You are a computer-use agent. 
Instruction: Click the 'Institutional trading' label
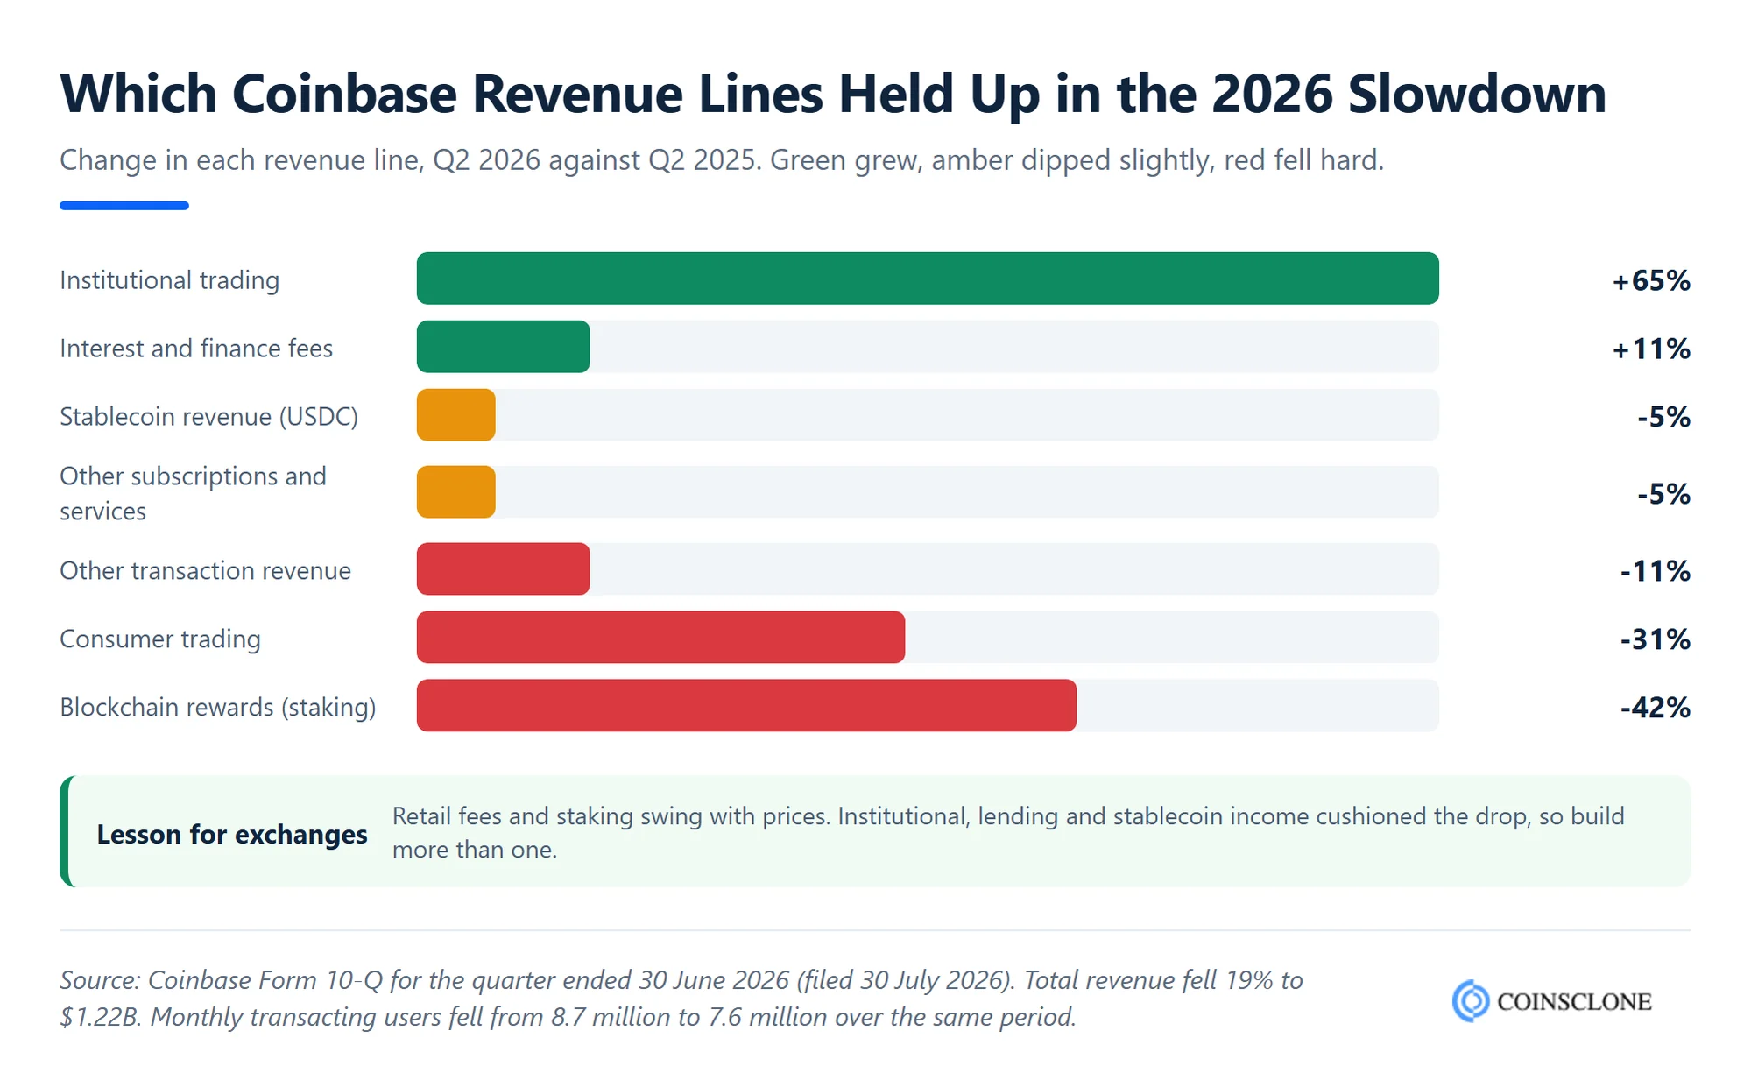click(170, 280)
